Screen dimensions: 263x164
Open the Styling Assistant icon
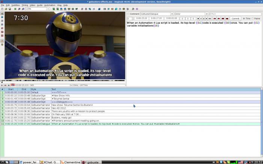(x=108, y=9)
